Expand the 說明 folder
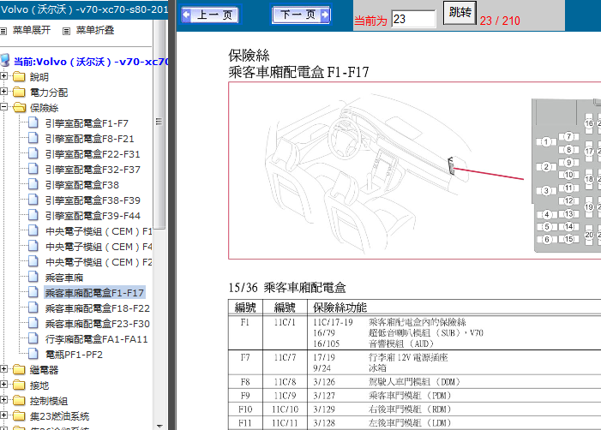Viewport: 601px width, 430px height. pos(3,76)
